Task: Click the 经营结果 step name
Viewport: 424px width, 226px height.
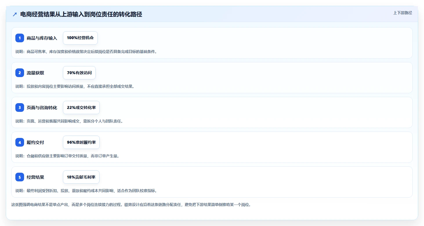Action: coord(35,177)
